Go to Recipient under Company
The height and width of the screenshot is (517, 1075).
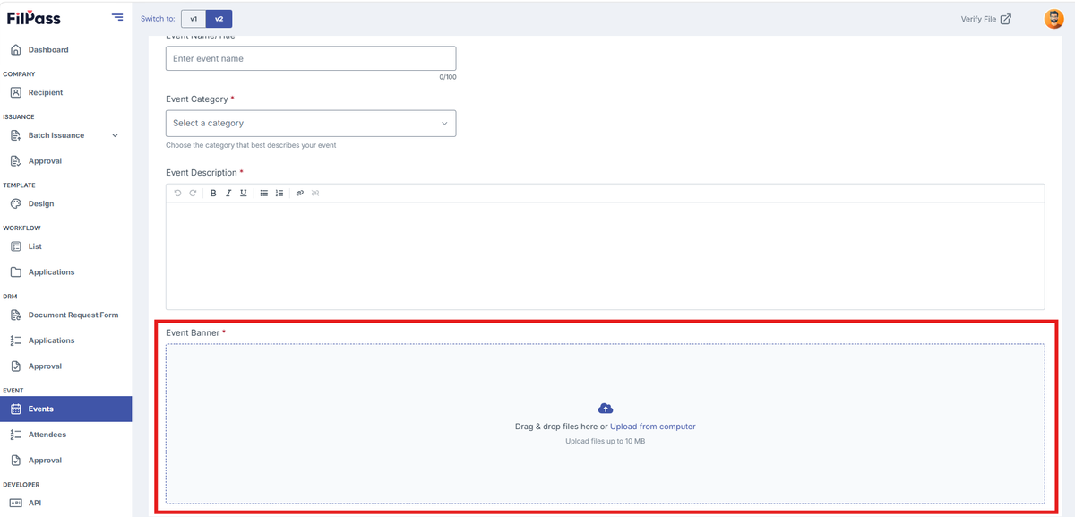(x=45, y=92)
